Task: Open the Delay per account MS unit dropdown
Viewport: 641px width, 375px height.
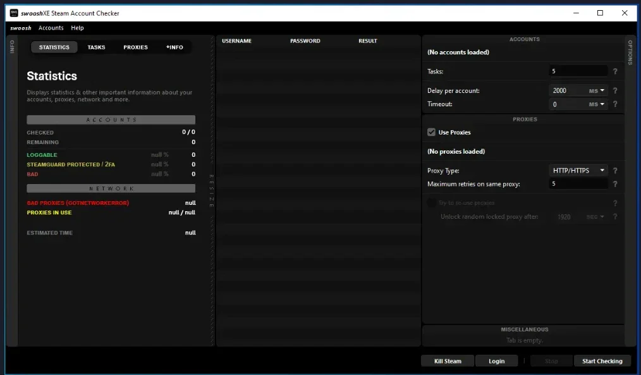Action: pos(597,91)
